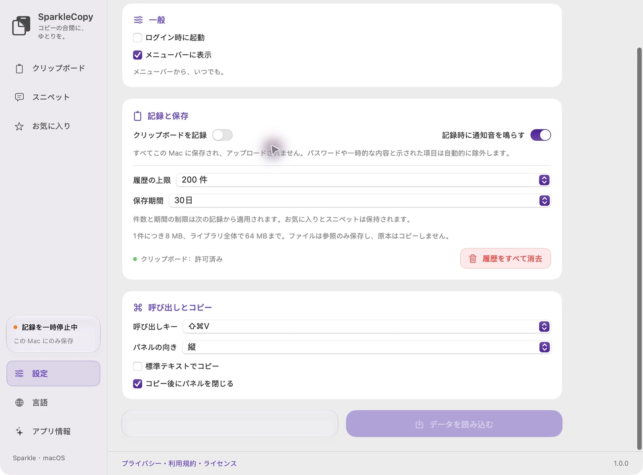Screen dimensions: 643x475
Task: Open the プライバシー・利用規約・ライセンス footer link
Action: click(x=179, y=463)
